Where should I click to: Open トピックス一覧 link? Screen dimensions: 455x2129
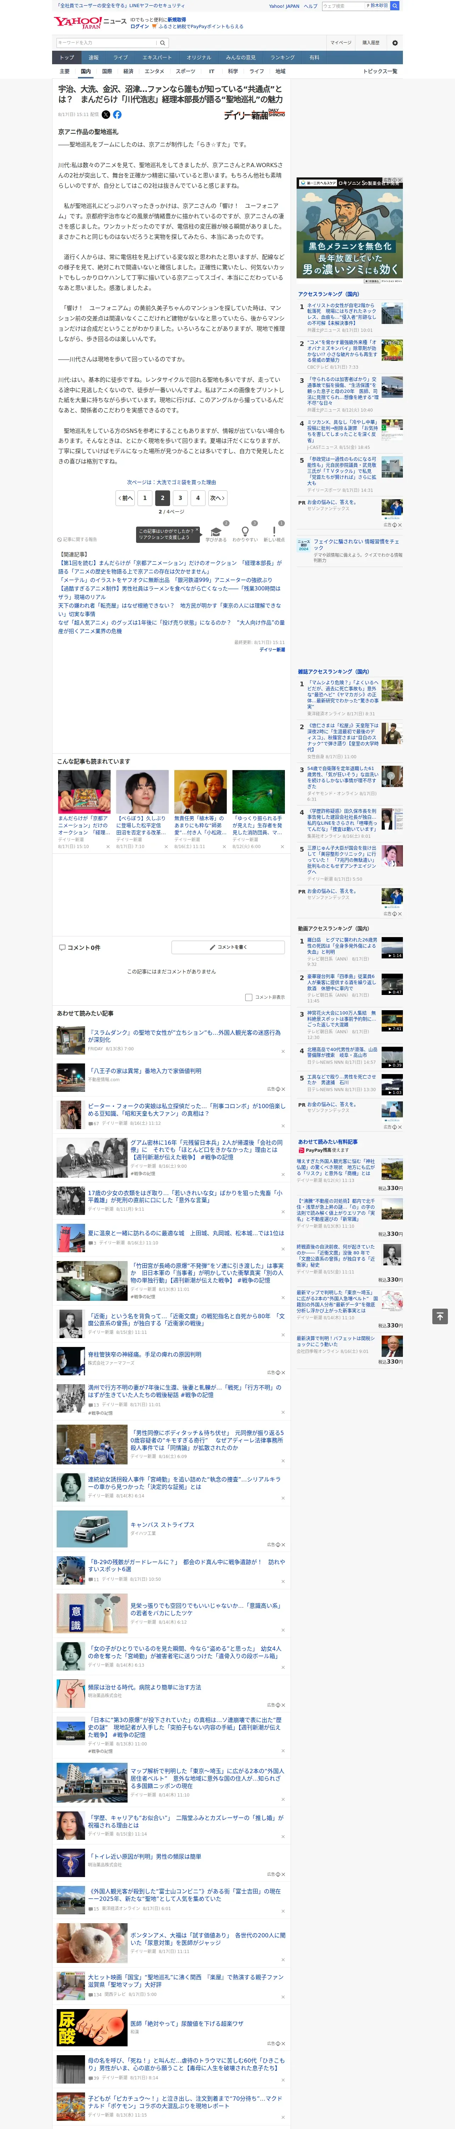click(x=380, y=71)
